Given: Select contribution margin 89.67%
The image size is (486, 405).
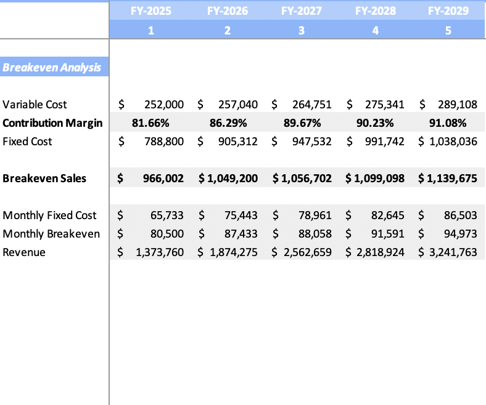Looking at the screenshot, I should [x=302, y=123].
